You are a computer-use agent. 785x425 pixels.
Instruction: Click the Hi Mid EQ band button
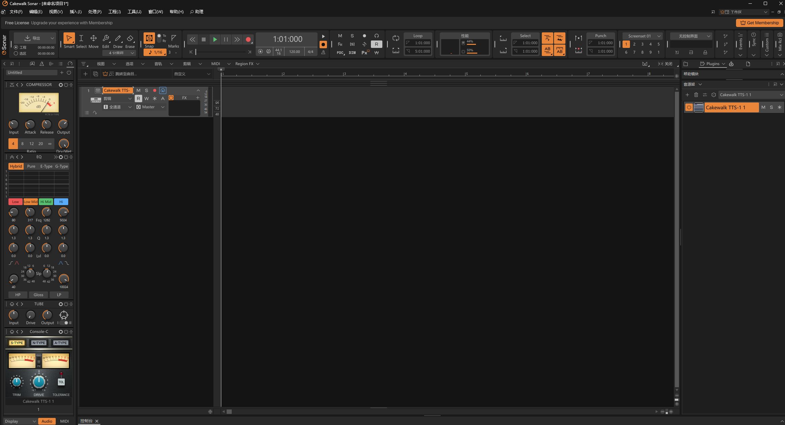pyautogui.click(x=46, y=202)
